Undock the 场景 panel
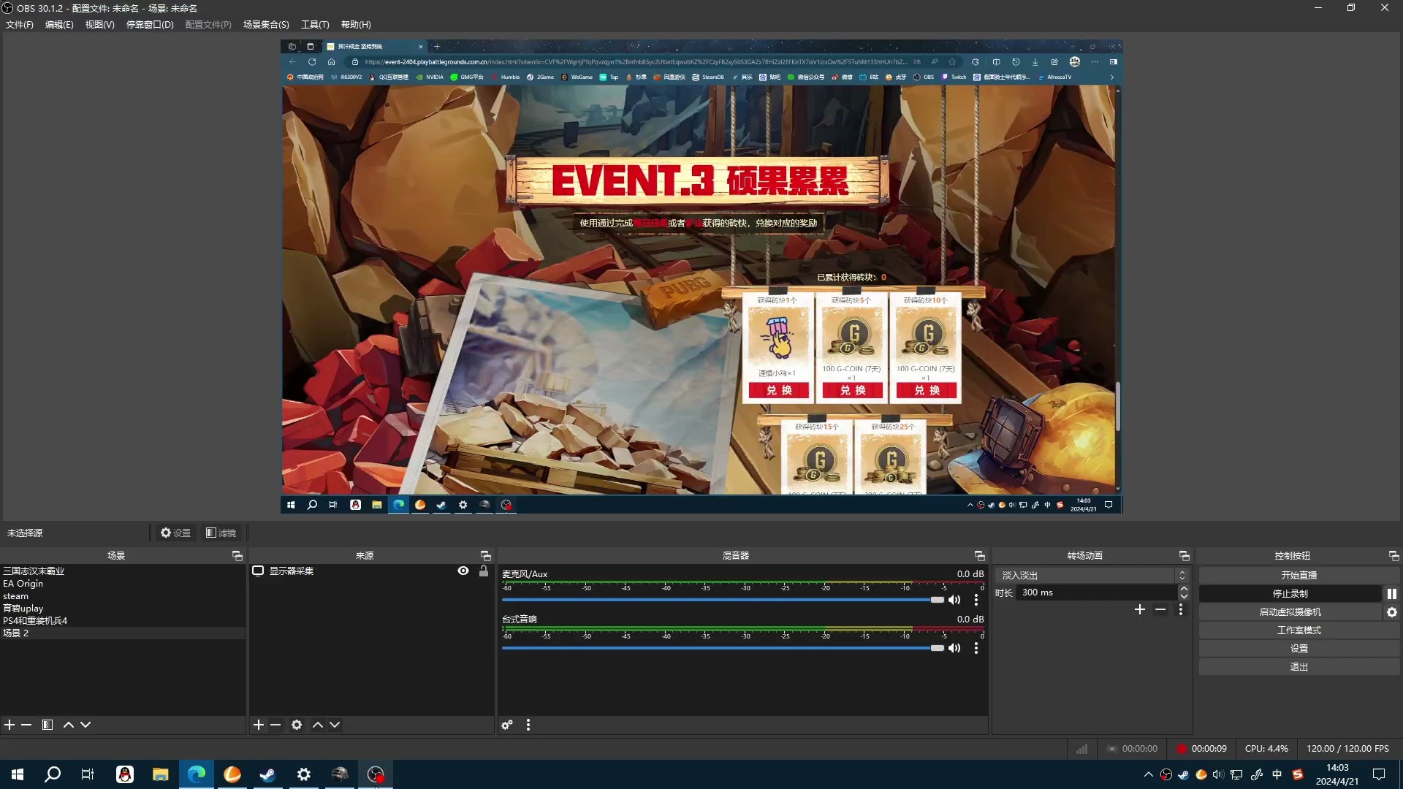 [x=237, y=556]
